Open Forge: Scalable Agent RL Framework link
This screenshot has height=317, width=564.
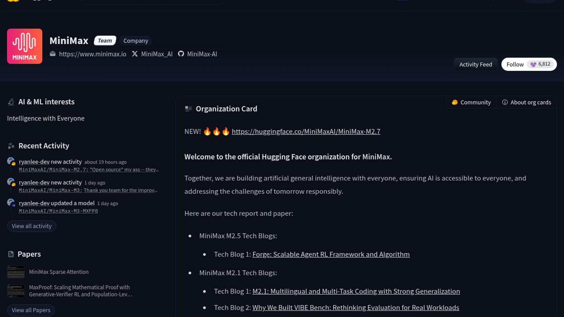[x=331, y=254]
